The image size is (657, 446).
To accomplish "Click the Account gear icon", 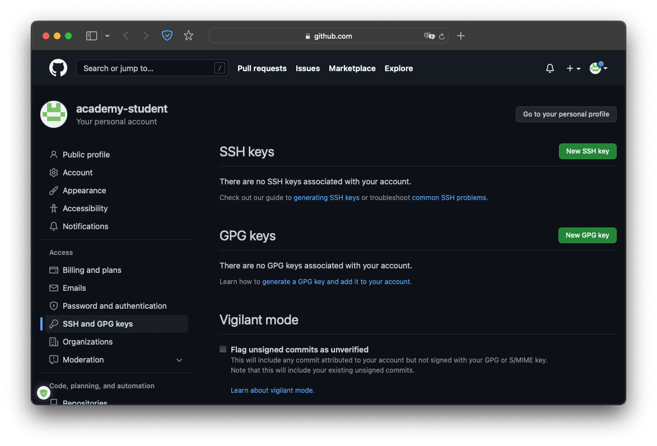I will pyautogui.click(x=54, y=173).
